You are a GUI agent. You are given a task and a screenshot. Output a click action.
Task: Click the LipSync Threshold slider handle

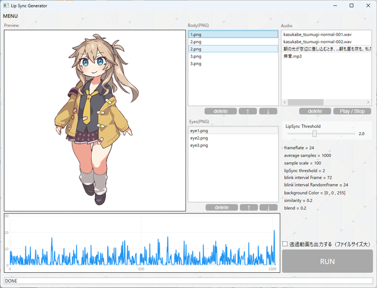click(x=314, y=133)
